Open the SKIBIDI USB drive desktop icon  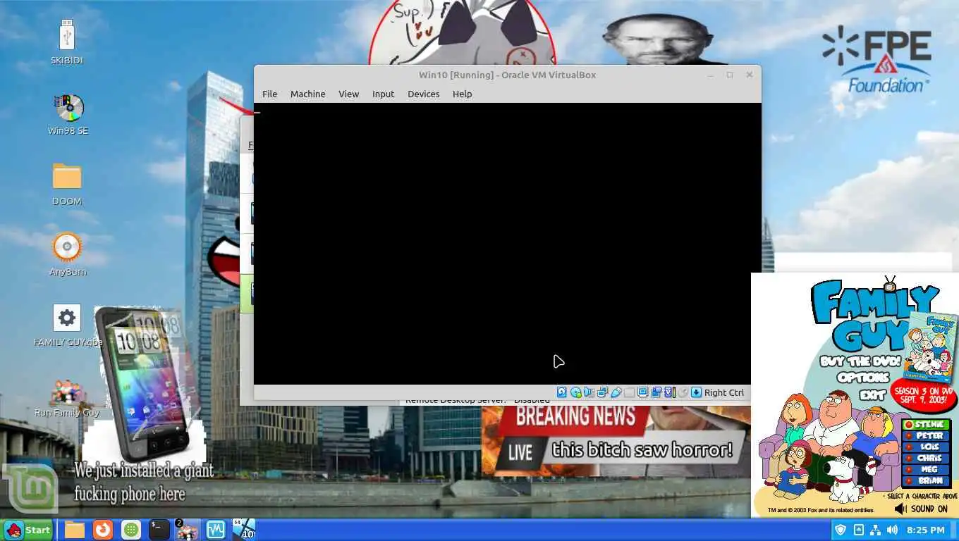(x=67, y=35)
